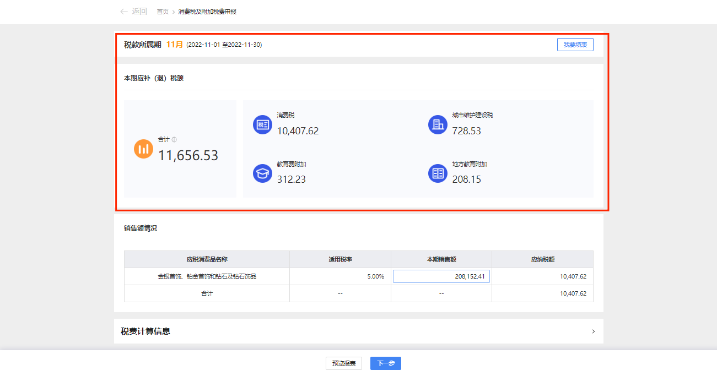717x376 pixels.
Task: Click the blue 下一步 button
Action: [385, 363]
